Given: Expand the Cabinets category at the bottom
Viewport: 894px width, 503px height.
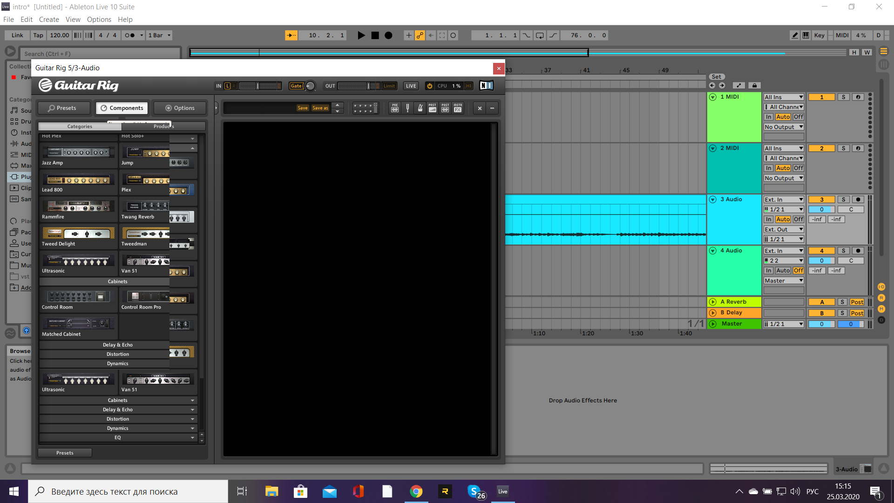Looking at the screenshot, I should (118, 400).
